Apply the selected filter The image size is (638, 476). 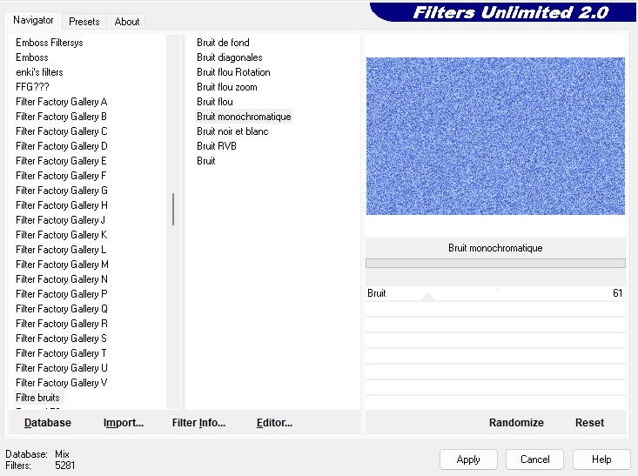pyautogui.click(x=468, y=459)
